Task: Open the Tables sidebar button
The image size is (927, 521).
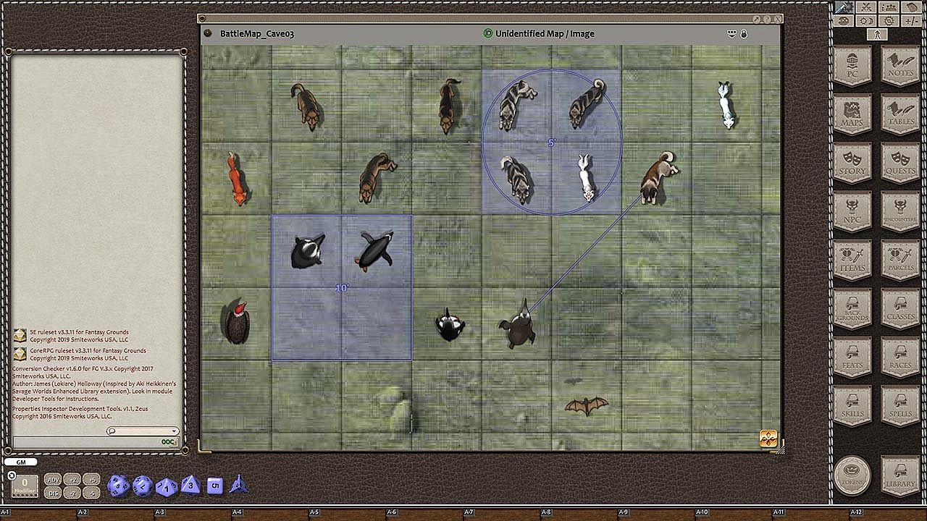Action: pos(900,114)
